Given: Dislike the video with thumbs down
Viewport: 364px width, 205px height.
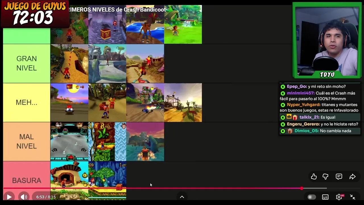Looking at the screenshot, I should [325, 177].
